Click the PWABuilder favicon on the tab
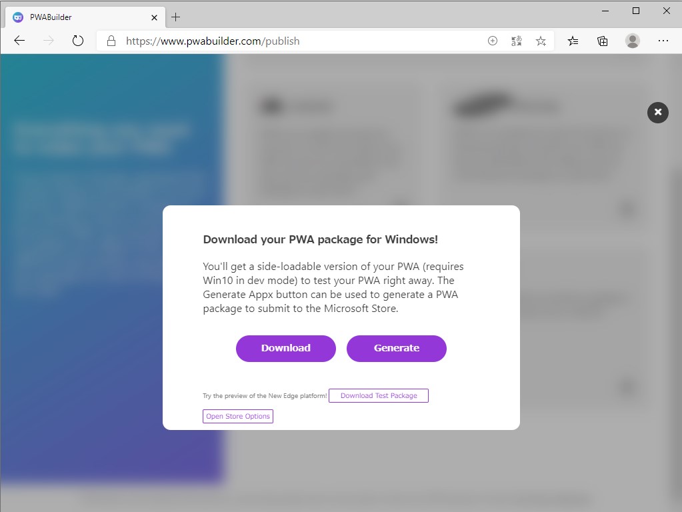 17,17
